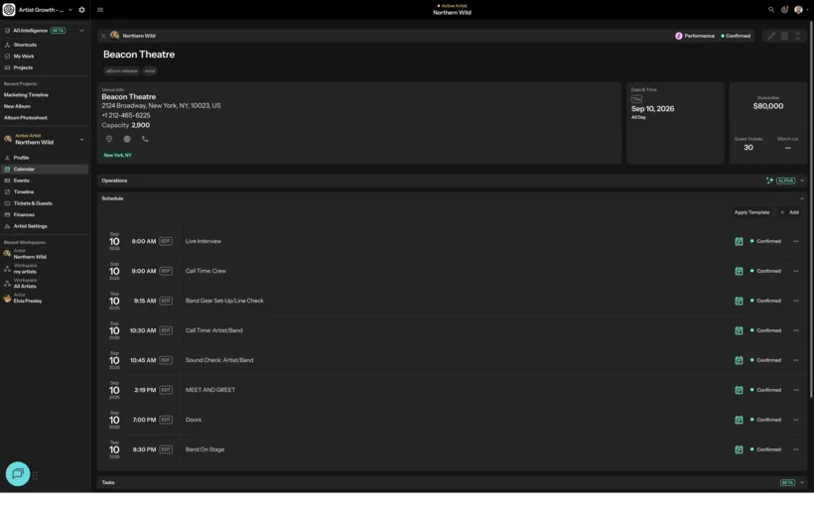Click the venue map location pin icon

coord(109,139)
